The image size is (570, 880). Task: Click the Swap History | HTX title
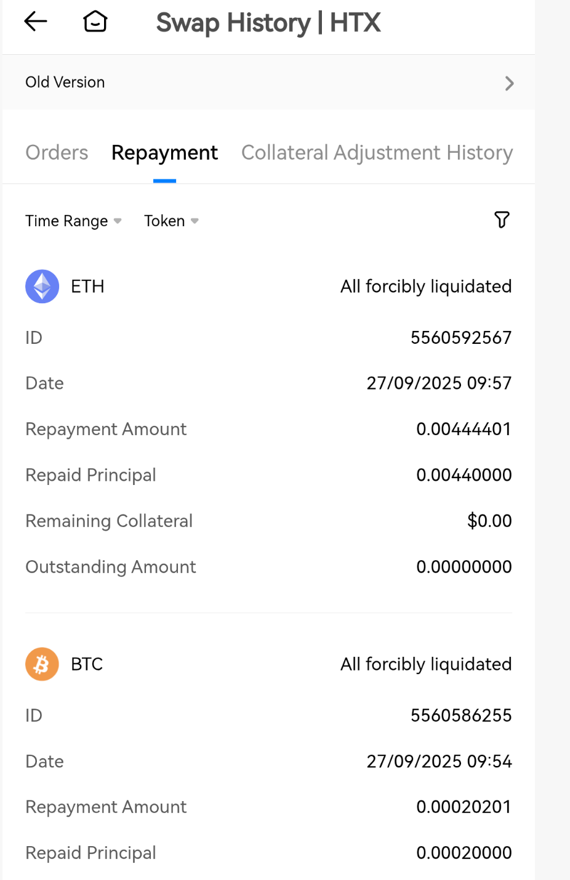[268, 23]
